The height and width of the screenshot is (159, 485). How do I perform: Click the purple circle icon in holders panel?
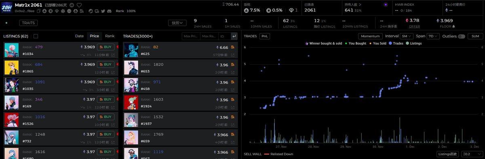[386, 4]
